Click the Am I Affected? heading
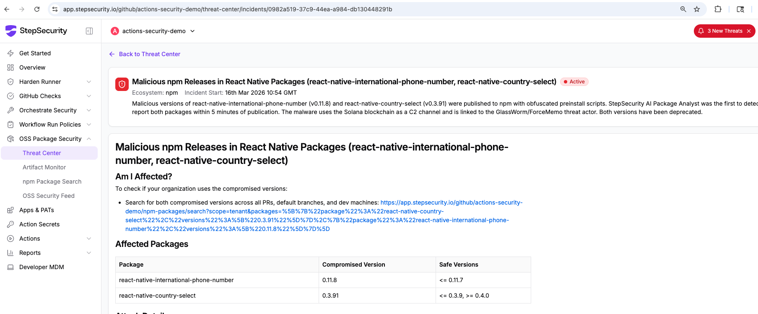 pos(144,176)
